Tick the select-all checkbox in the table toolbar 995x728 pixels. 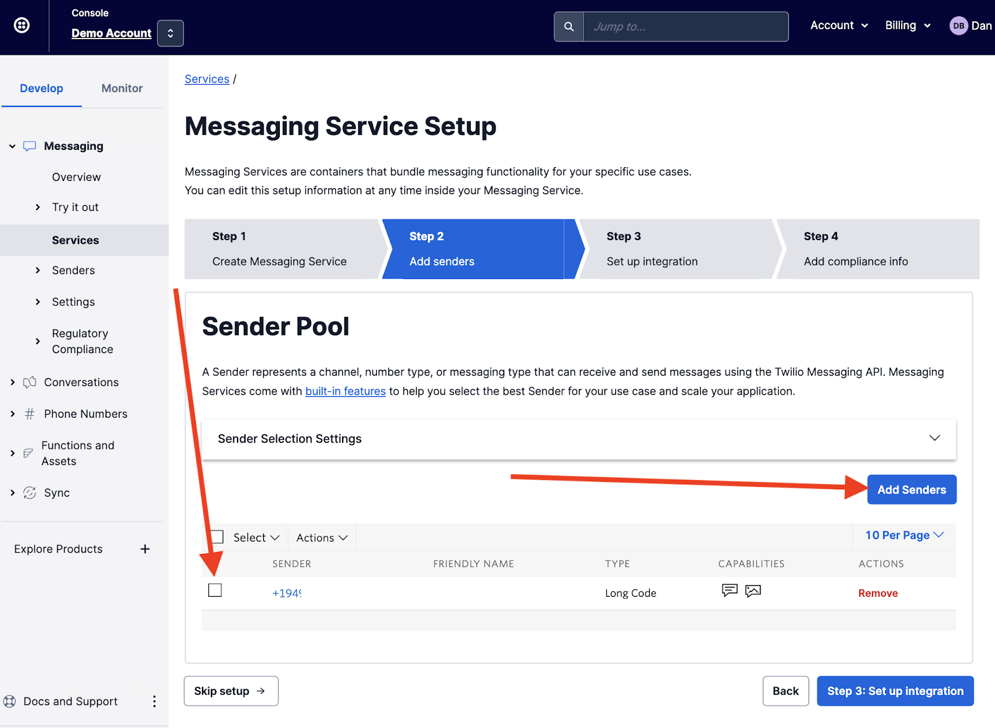click(216, 537)
